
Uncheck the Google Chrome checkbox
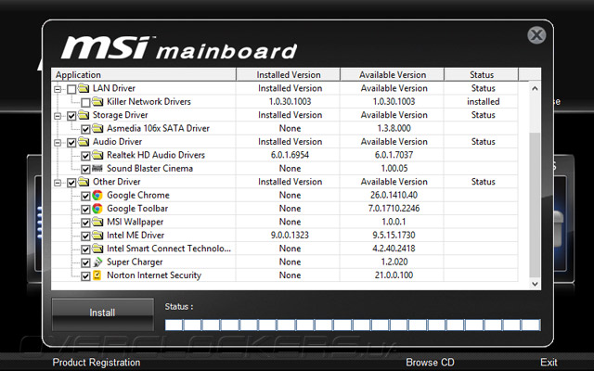point(85,196)
